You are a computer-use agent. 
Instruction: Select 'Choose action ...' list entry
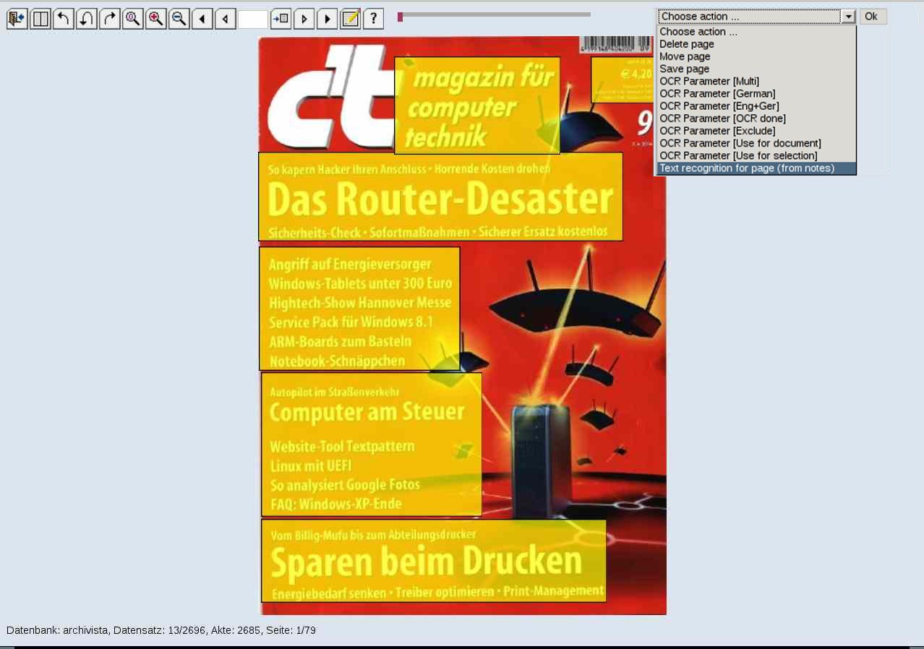click(x=756, y=32)
